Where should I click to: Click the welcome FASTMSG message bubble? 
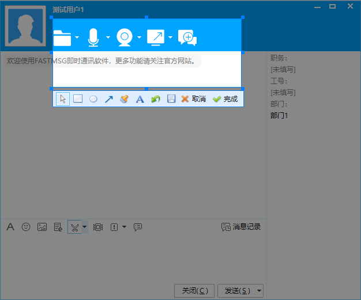click(103, 61)
